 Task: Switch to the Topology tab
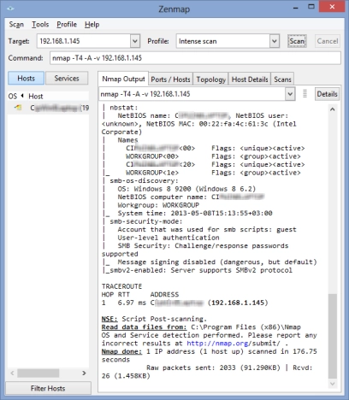coord(210,79)
